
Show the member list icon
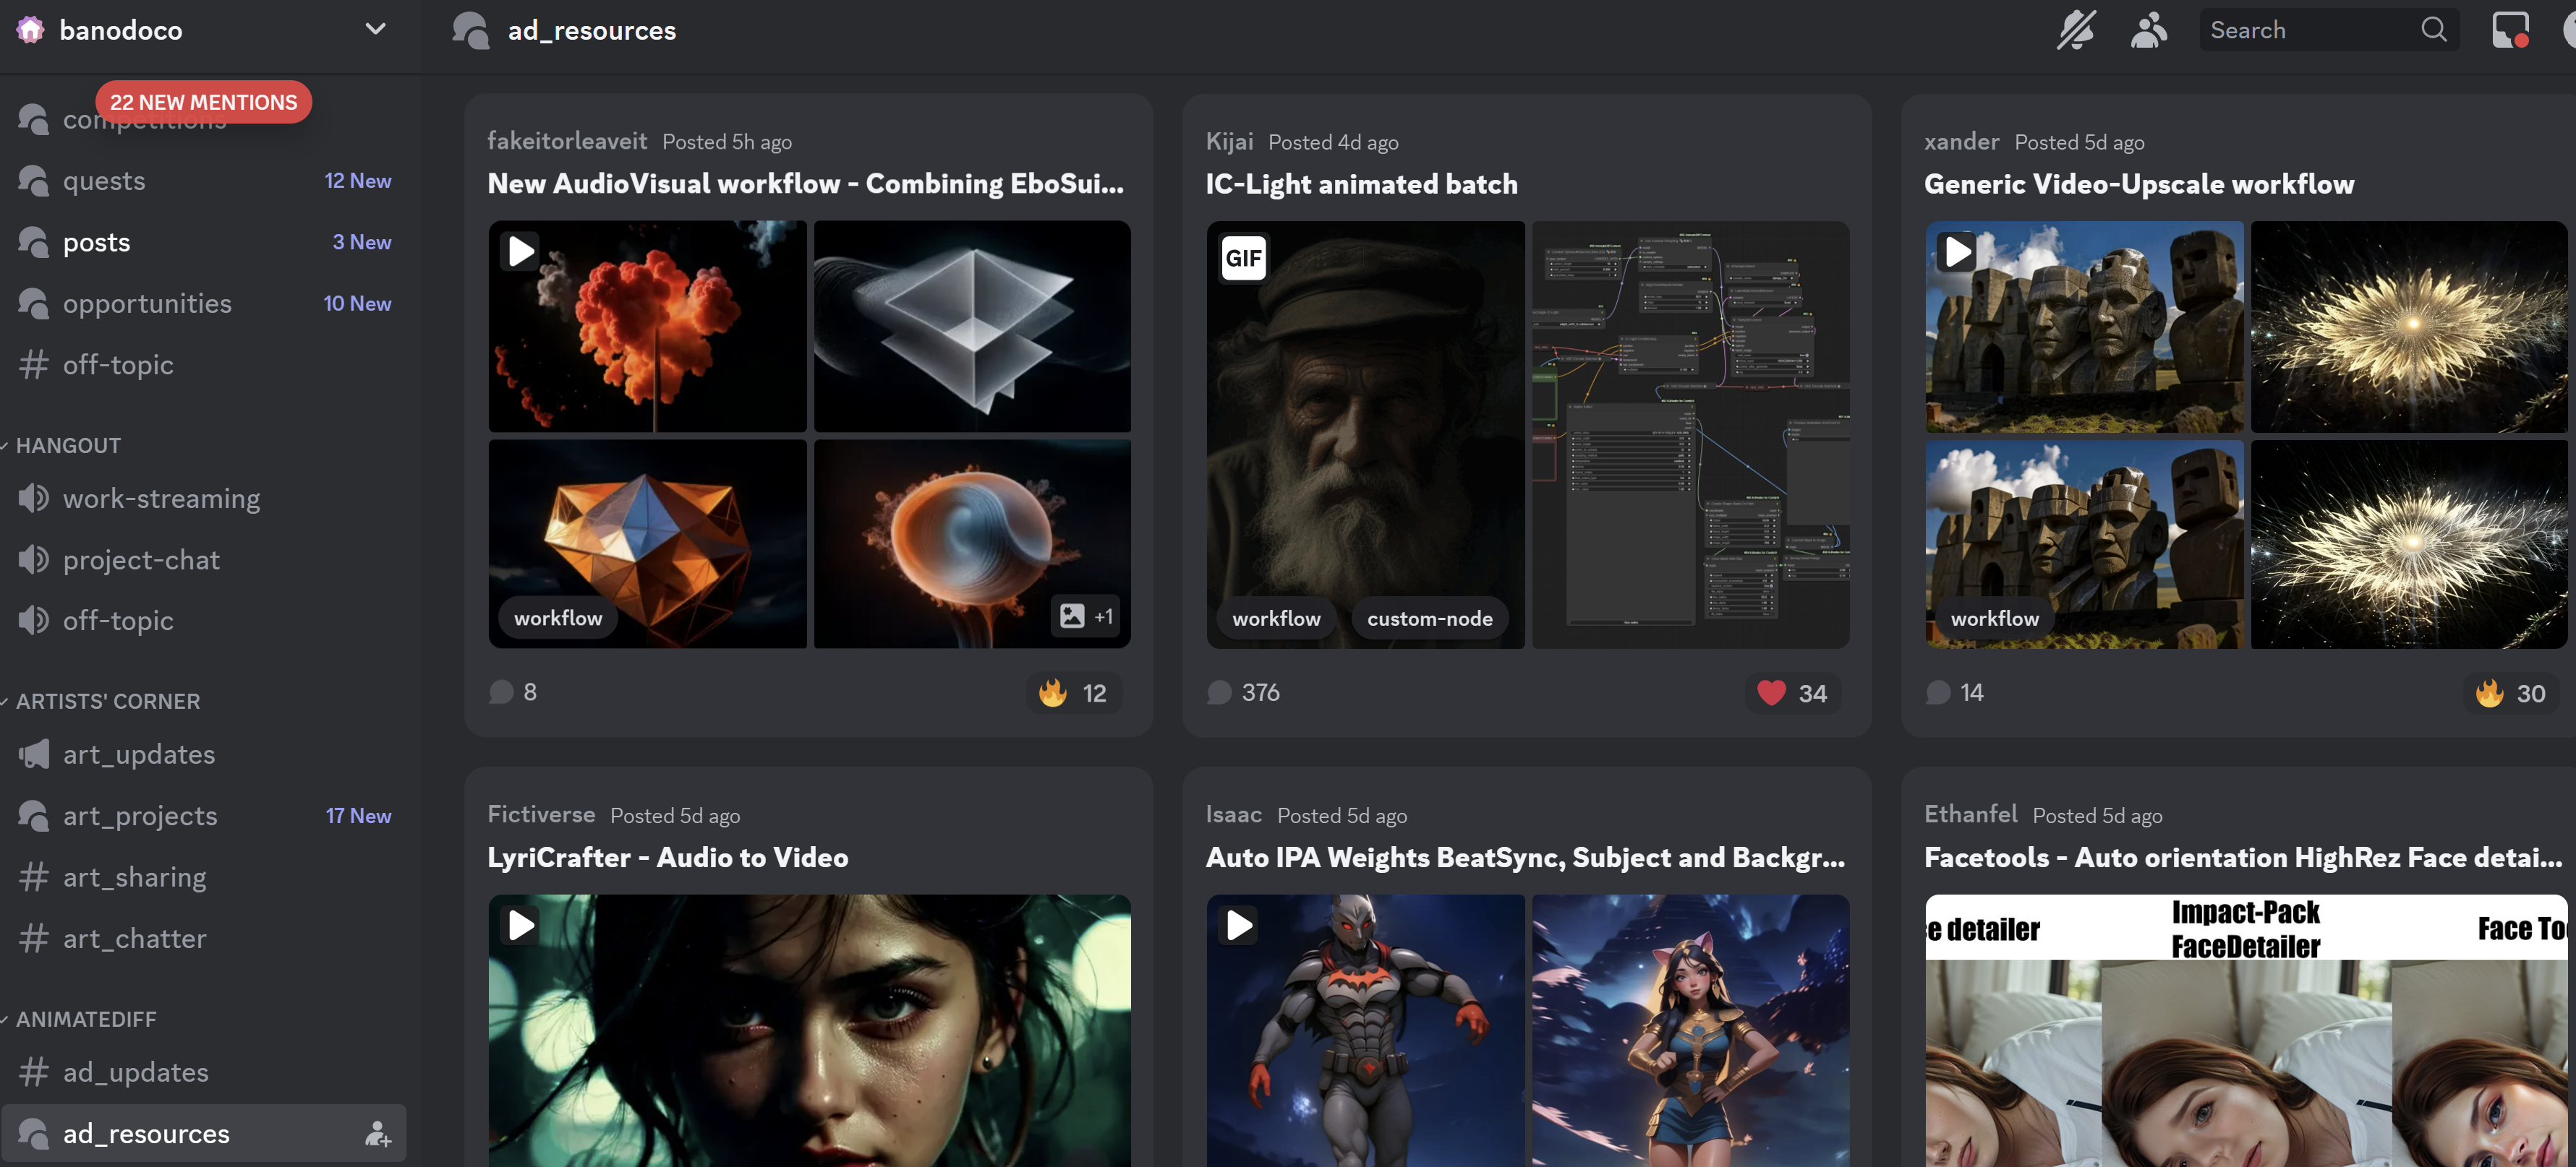[2148, 30]
